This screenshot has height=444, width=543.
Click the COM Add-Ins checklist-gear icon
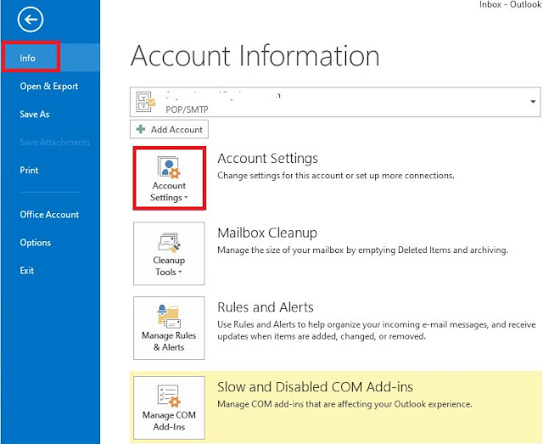tap(169, 396)
